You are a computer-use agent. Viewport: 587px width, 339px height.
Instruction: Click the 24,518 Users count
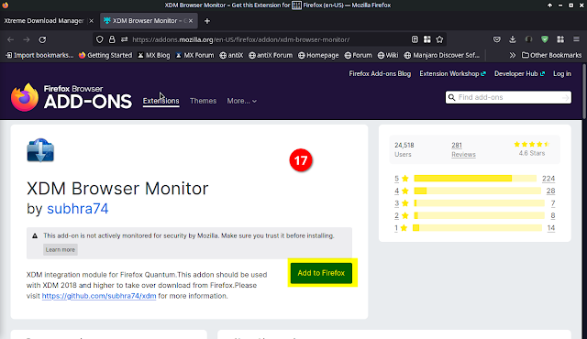(404, 149)
